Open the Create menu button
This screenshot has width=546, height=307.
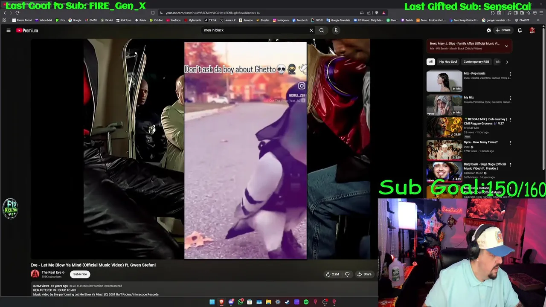pos(503,30)
